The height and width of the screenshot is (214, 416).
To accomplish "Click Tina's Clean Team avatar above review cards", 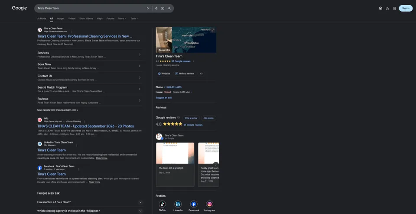I will pos(159,137).
